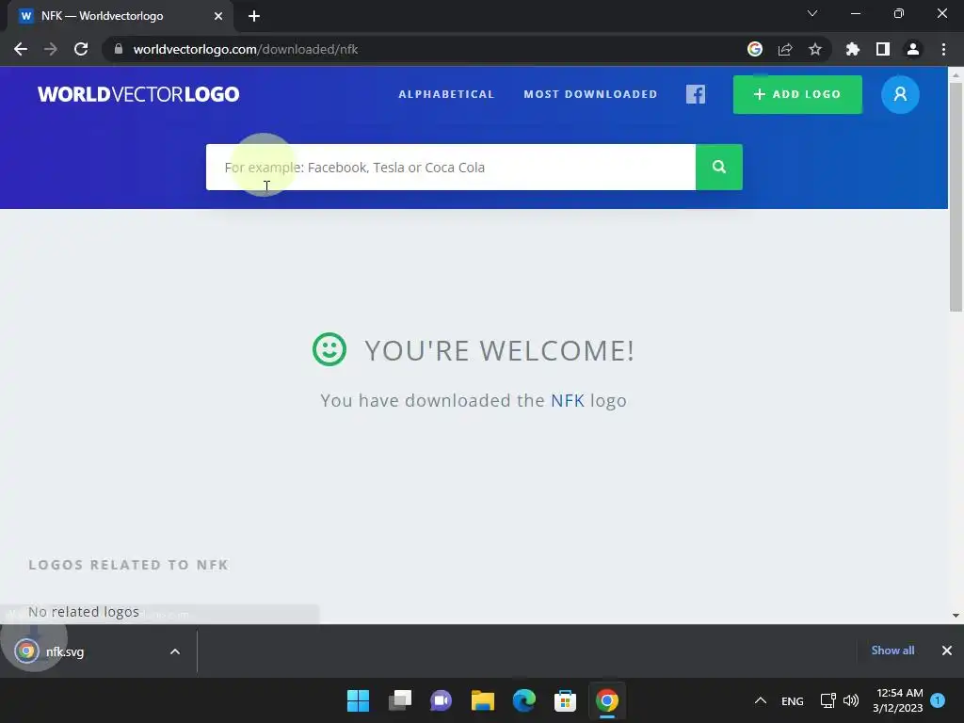
Task: Launch Microsoft Edge from taskbar
Action: (523, 700)
